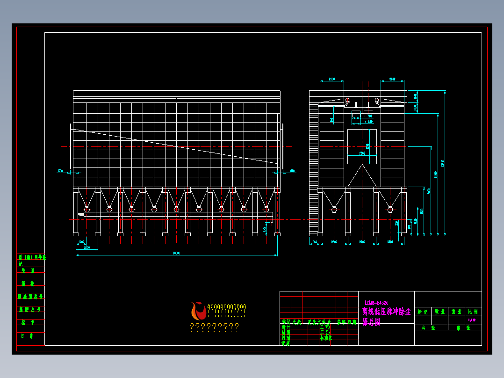Click the 数量 quantity header cell
The width and height of the screenshot is (504, 378).
[x=439, y=312]
